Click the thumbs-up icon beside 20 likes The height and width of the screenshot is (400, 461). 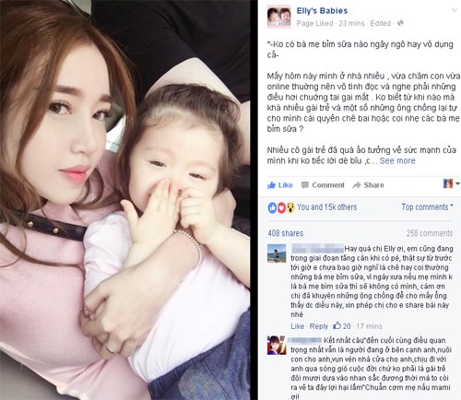[337, 325]
